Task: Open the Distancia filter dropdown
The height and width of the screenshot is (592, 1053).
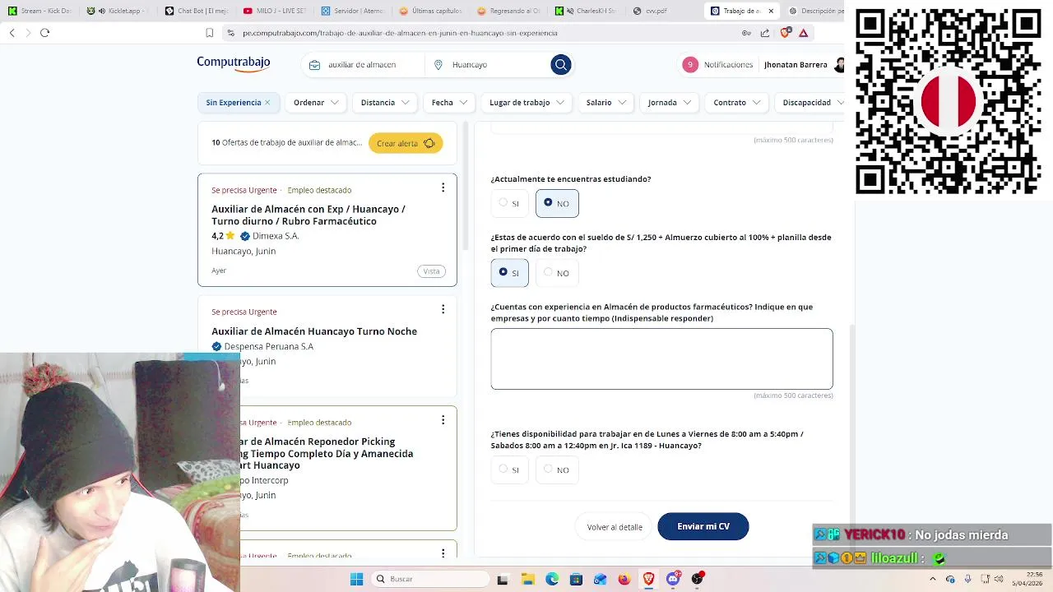Action: coord(384,103)
